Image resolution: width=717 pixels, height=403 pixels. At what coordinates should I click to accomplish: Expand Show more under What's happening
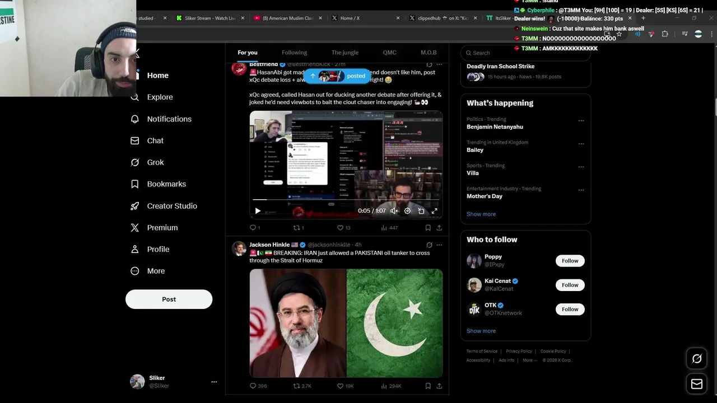tap(481, 214)
